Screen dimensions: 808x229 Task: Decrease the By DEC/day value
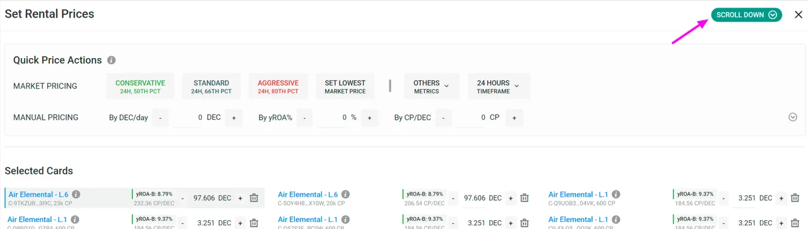point(160,118)
